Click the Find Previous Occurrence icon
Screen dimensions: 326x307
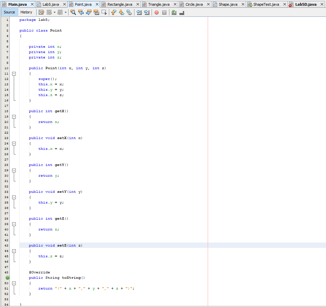click(x=81, y=12)
